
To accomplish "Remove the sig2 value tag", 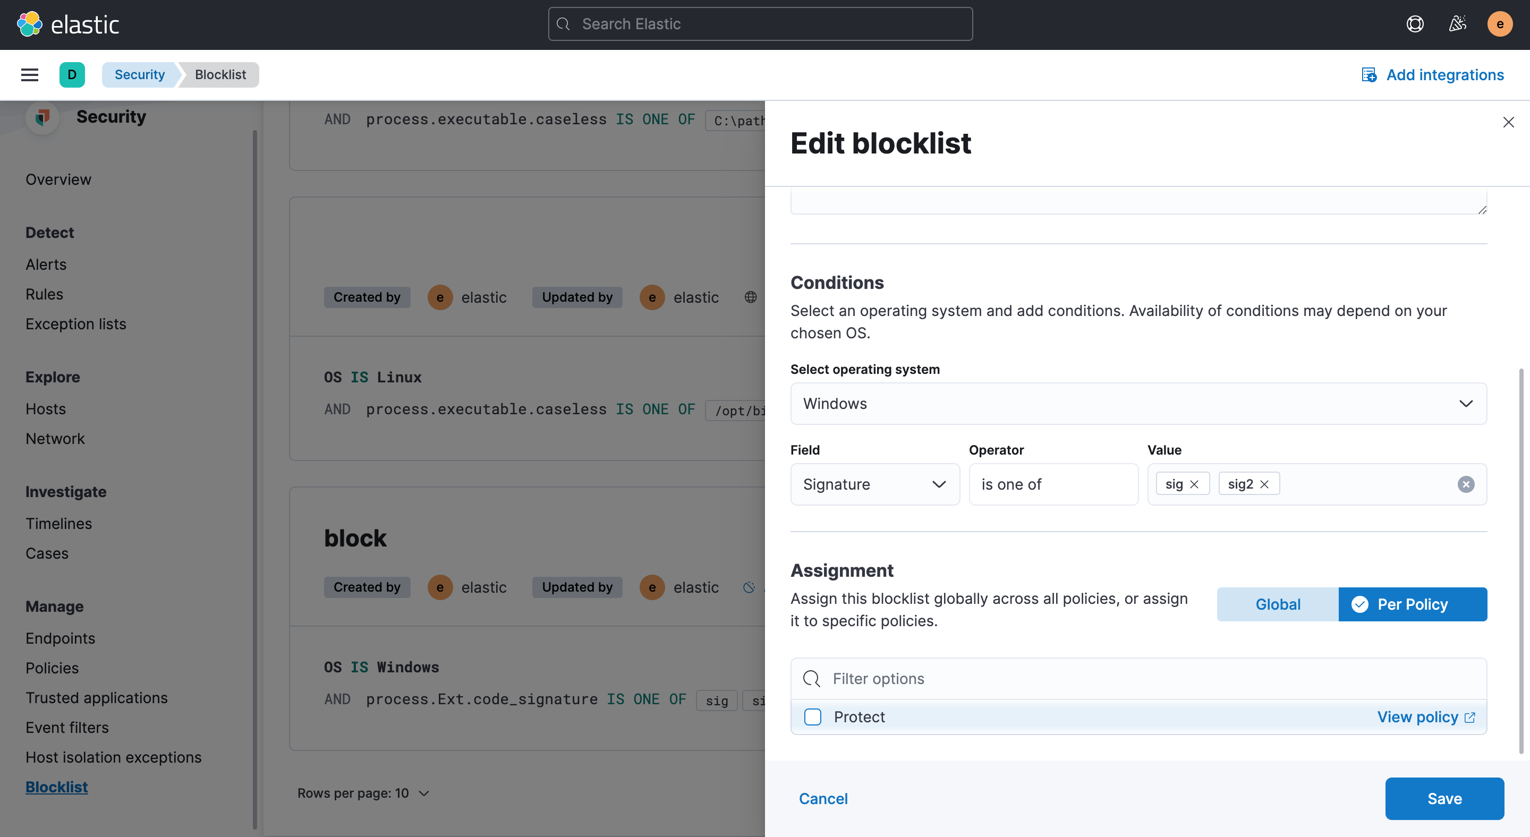I will (x=1264, y=484).
